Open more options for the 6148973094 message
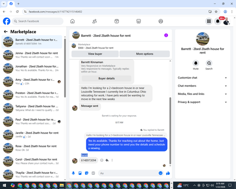Screen dimensions: 236x189 (x=112, y=160)
